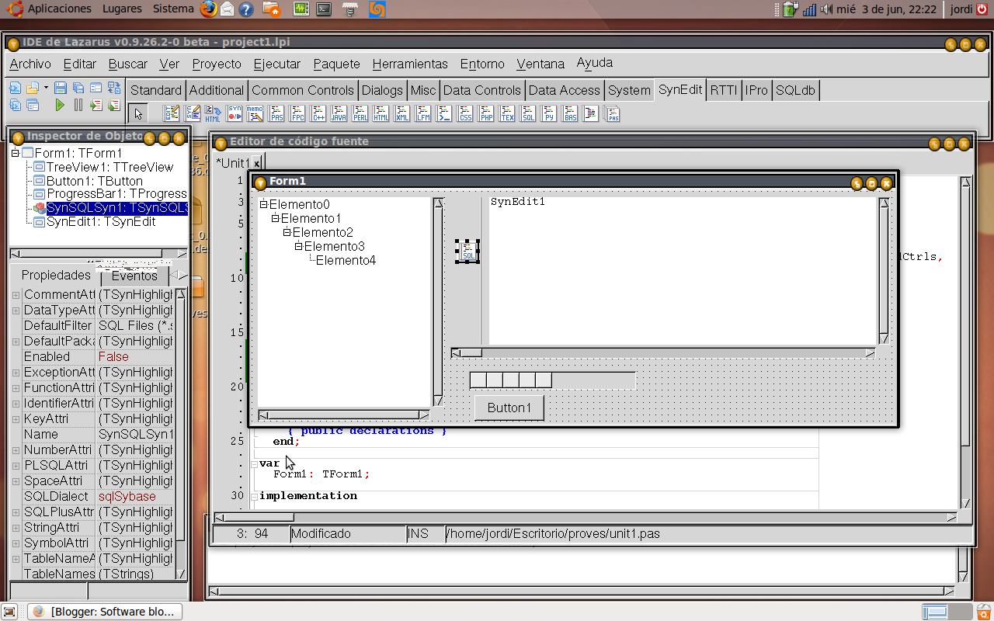Viewport: 994px width, 621px height.
Task: Choose the Pascal (PAS) highlighter component
Action: [x=276, y=114]
